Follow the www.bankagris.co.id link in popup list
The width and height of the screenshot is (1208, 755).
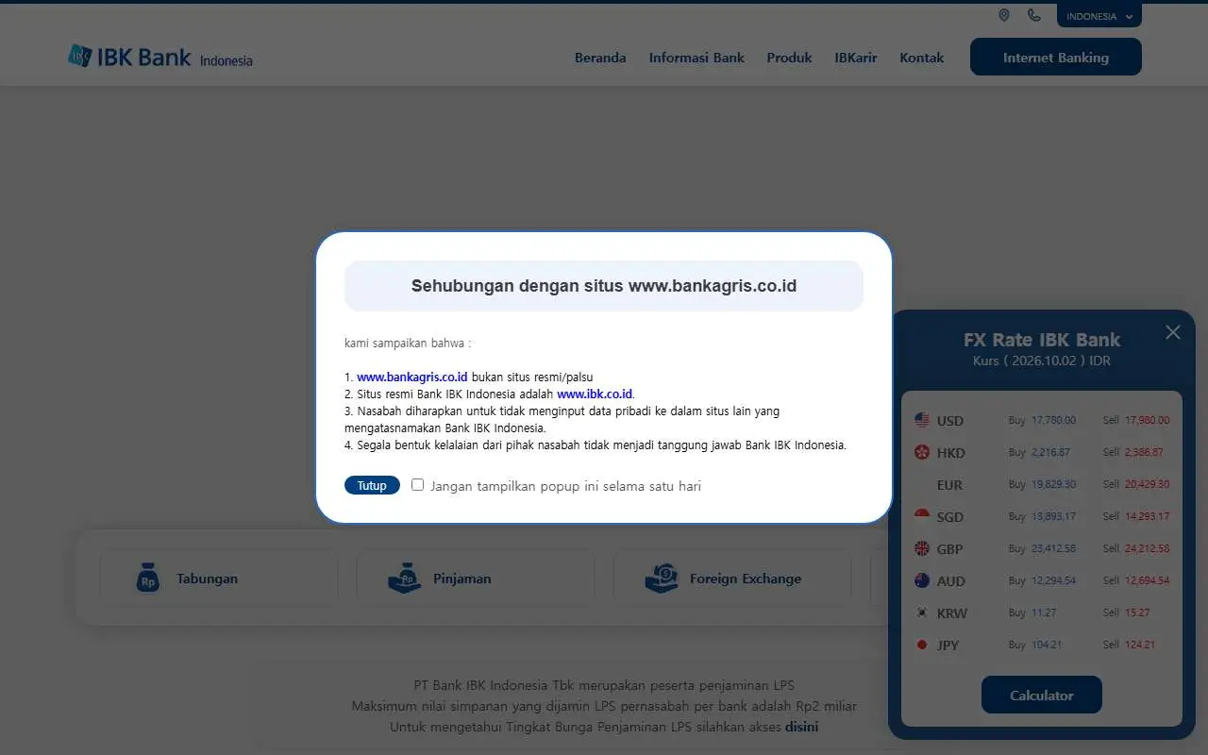[x=412, y=377]
